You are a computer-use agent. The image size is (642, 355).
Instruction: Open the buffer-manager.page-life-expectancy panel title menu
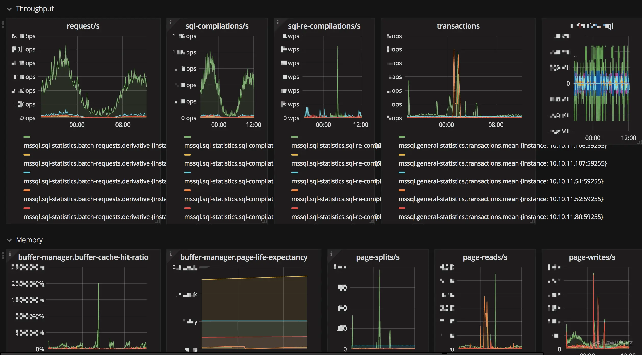(244, 257)
